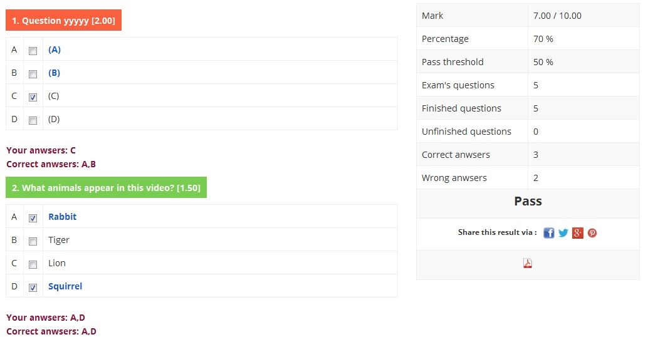
Task: Click the (B) answer text
Action: click(x=55, y=73)
